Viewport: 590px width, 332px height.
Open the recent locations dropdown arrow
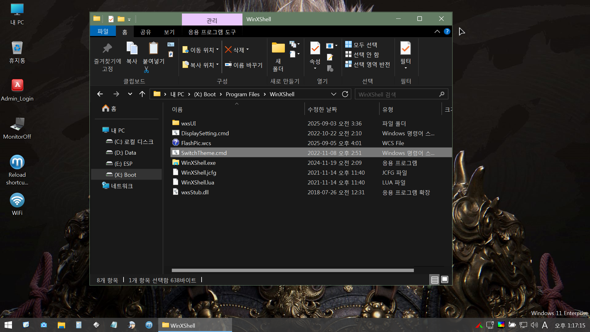coord(130,94)
